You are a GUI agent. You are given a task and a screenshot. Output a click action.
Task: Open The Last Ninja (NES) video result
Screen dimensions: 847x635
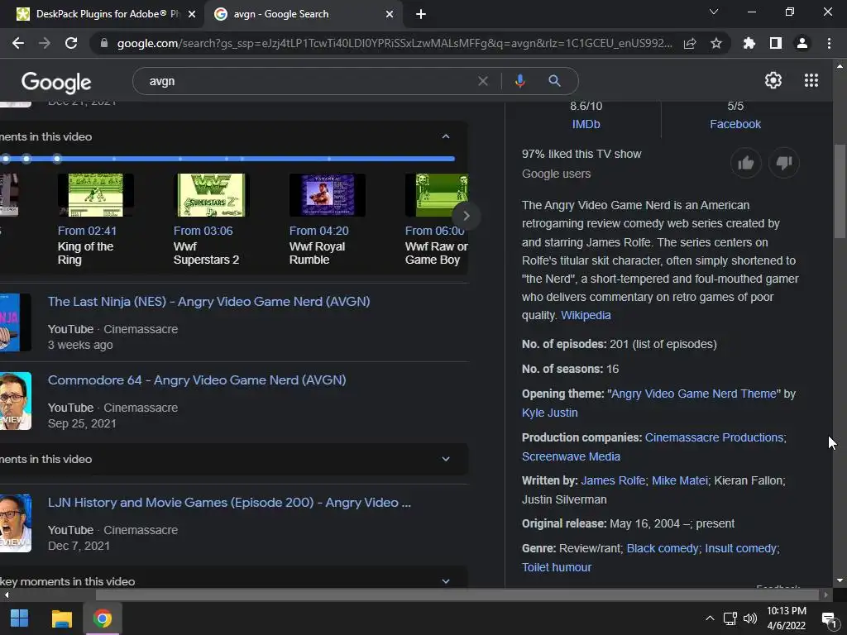(208, 301)
